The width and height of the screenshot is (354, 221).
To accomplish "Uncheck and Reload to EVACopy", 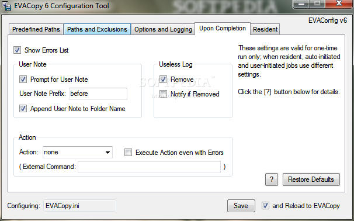I will (x=265, y=206).
